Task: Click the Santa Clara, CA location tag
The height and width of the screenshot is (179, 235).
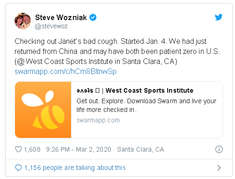Action: pos(141,149)
